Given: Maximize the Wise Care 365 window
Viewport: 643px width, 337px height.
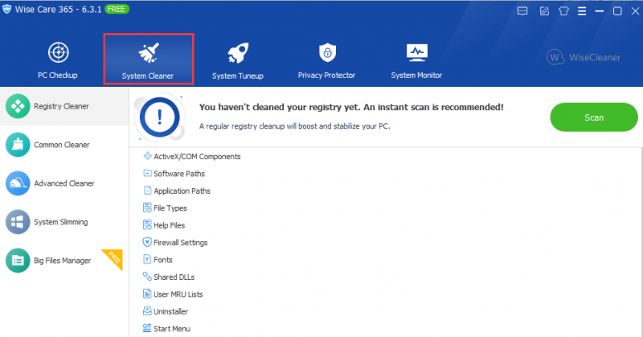Looking at the screenshot, I should click(x=617, y=11).
